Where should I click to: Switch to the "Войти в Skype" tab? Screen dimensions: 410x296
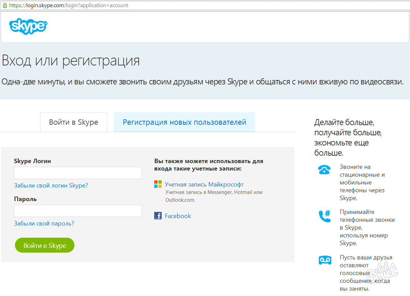73,122
